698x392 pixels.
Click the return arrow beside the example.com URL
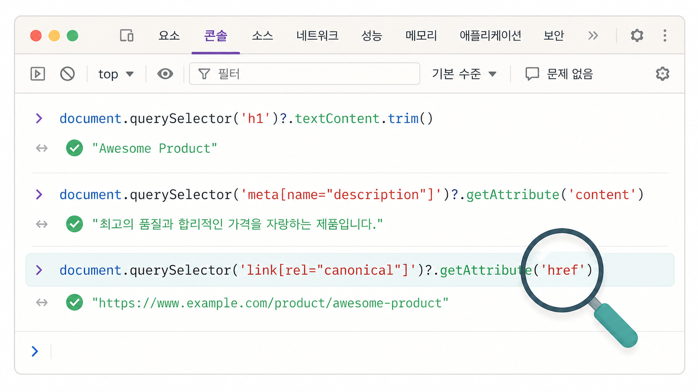(x=42, y=302)
